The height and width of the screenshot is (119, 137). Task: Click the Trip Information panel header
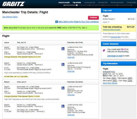pyautogui.click(x=118, y=64)
